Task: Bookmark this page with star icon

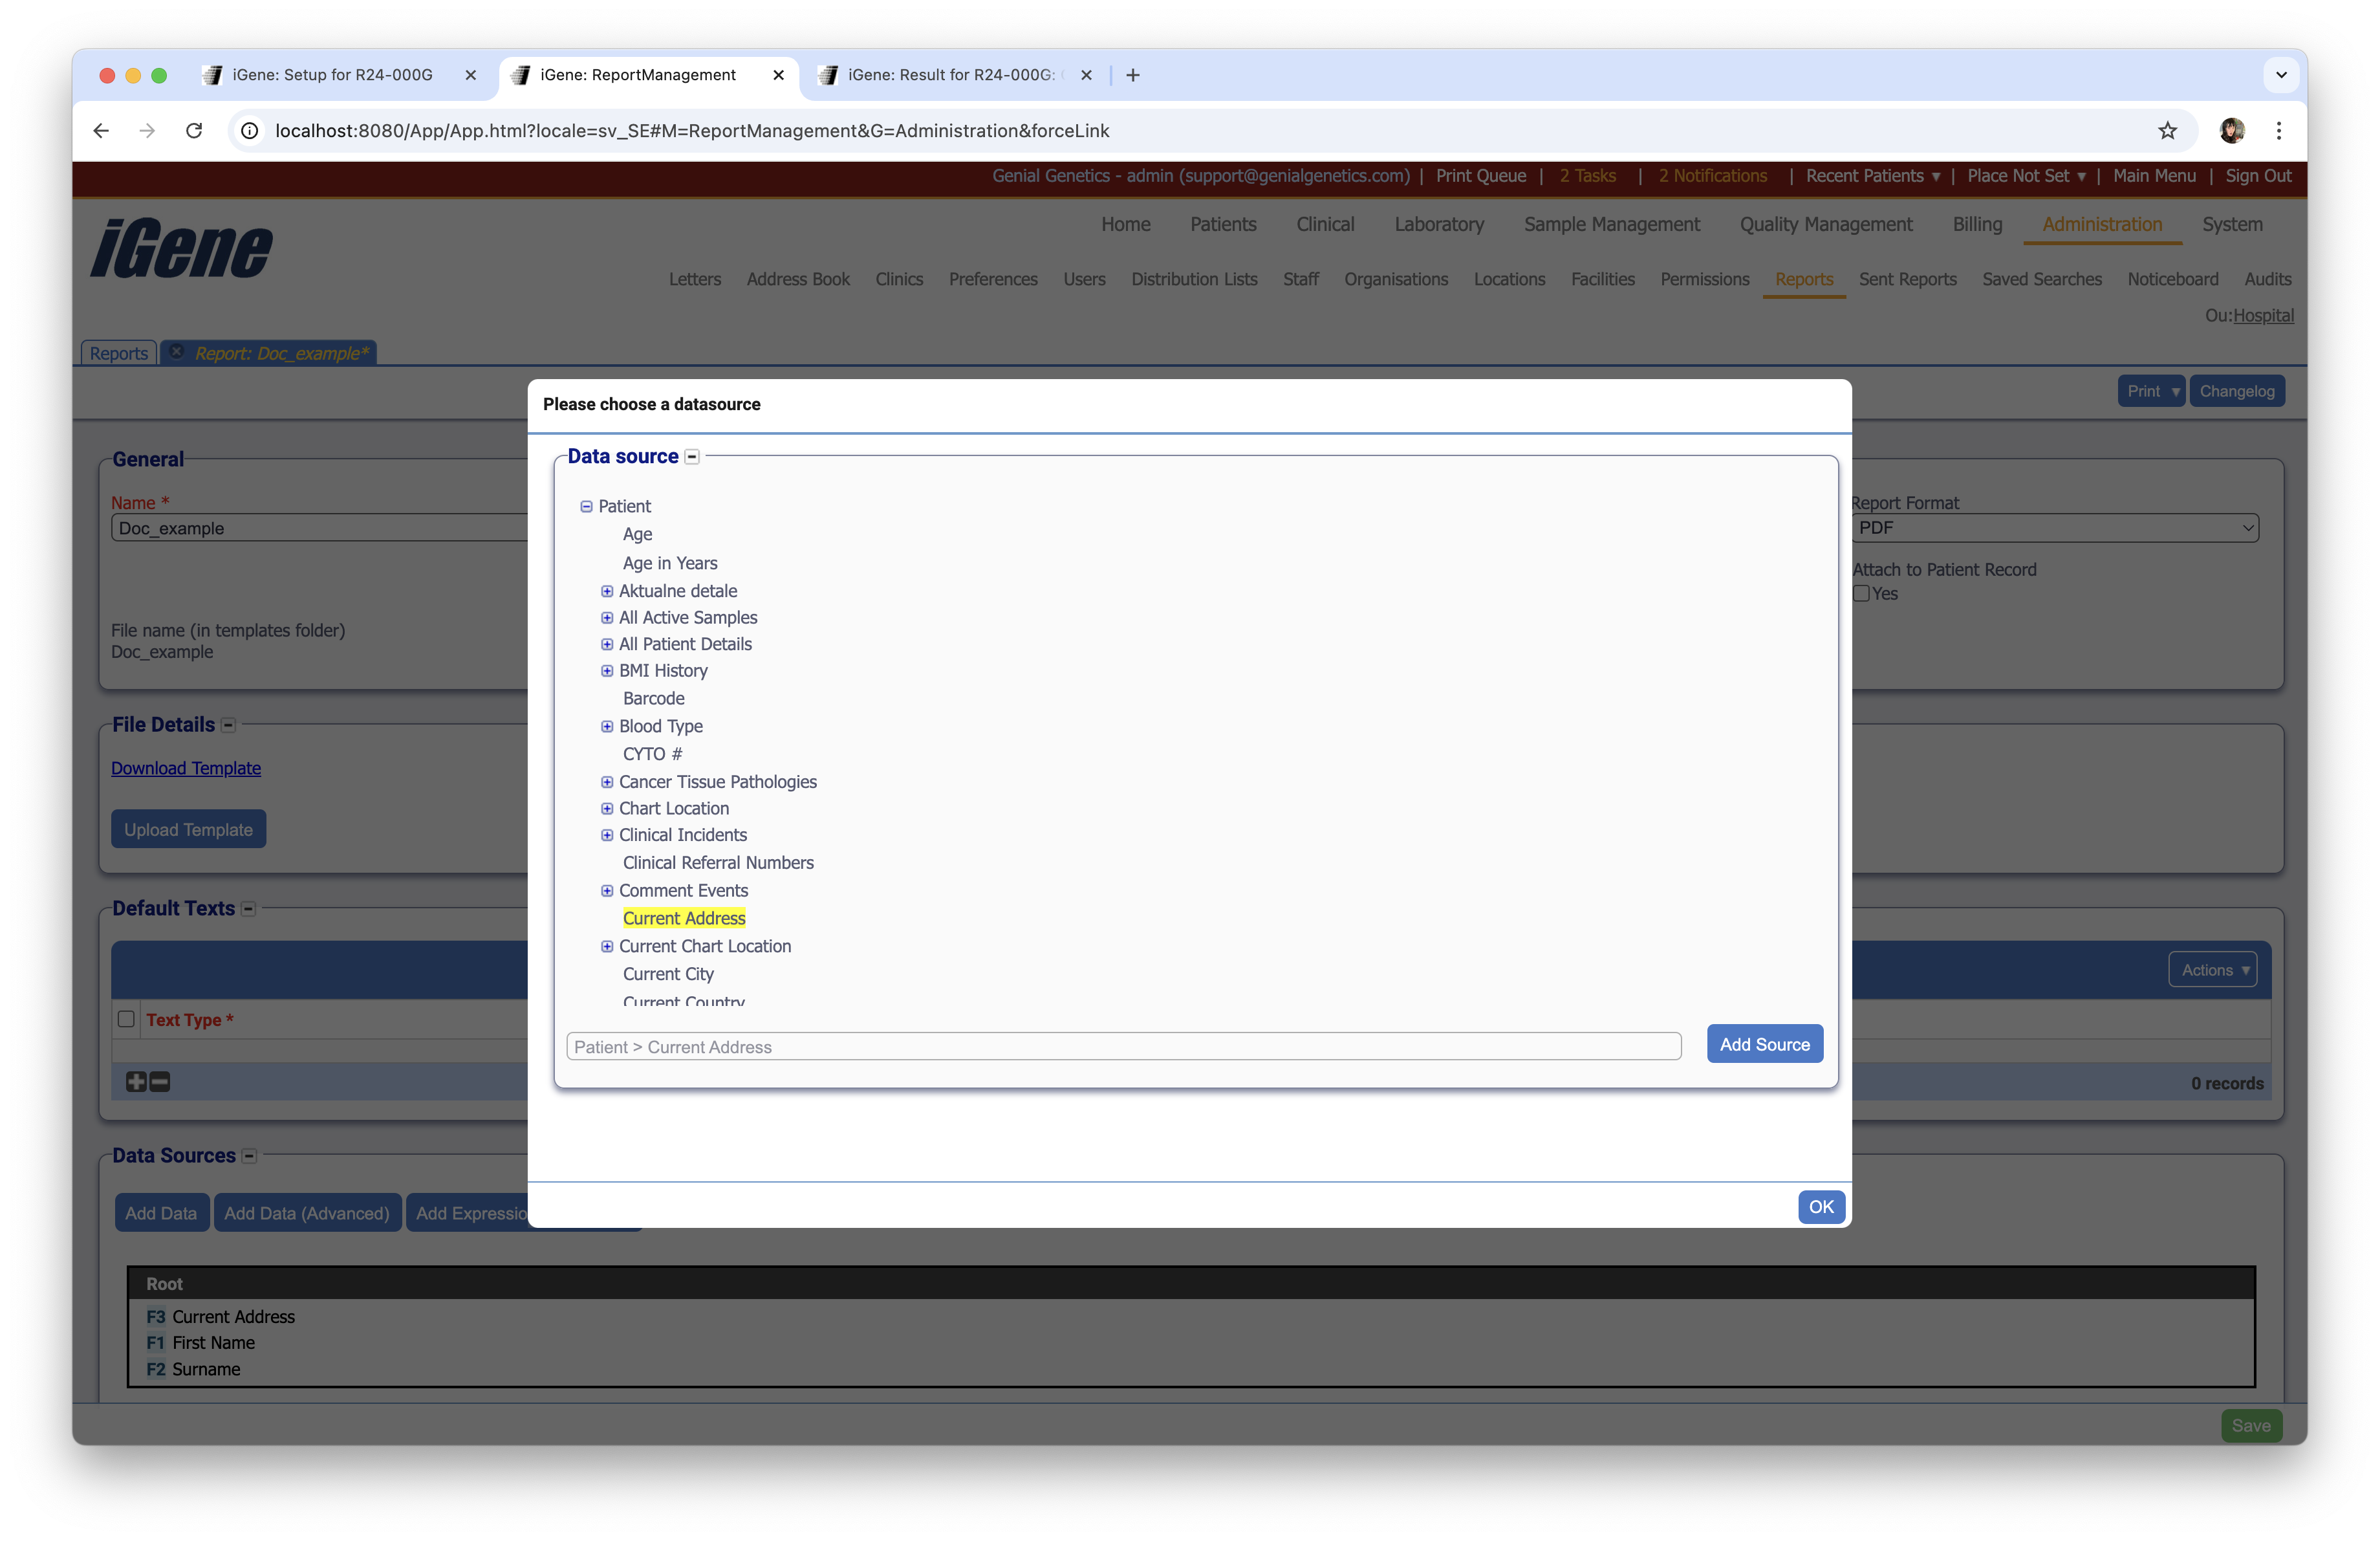Action: 2167,131
